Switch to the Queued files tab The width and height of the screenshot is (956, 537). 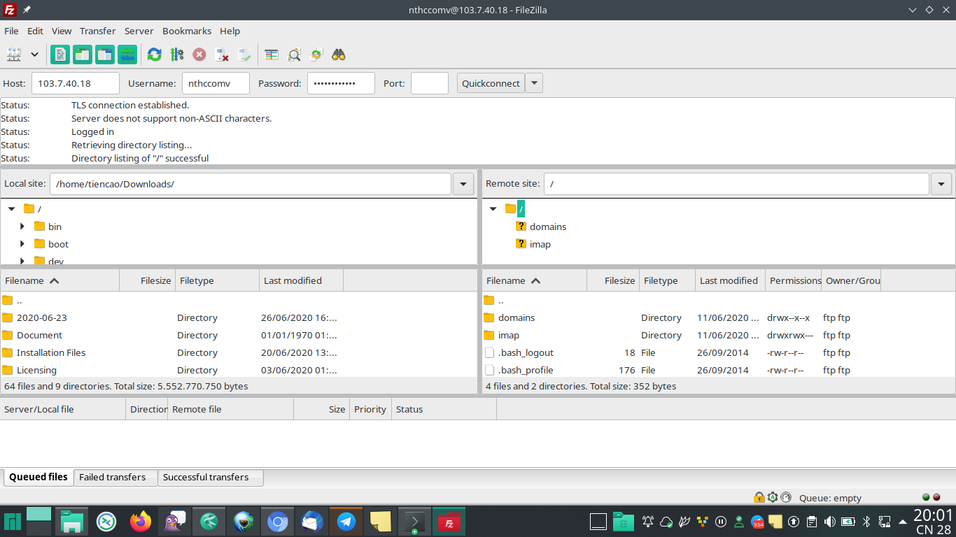pyautogui.click(x=38, y=477)
